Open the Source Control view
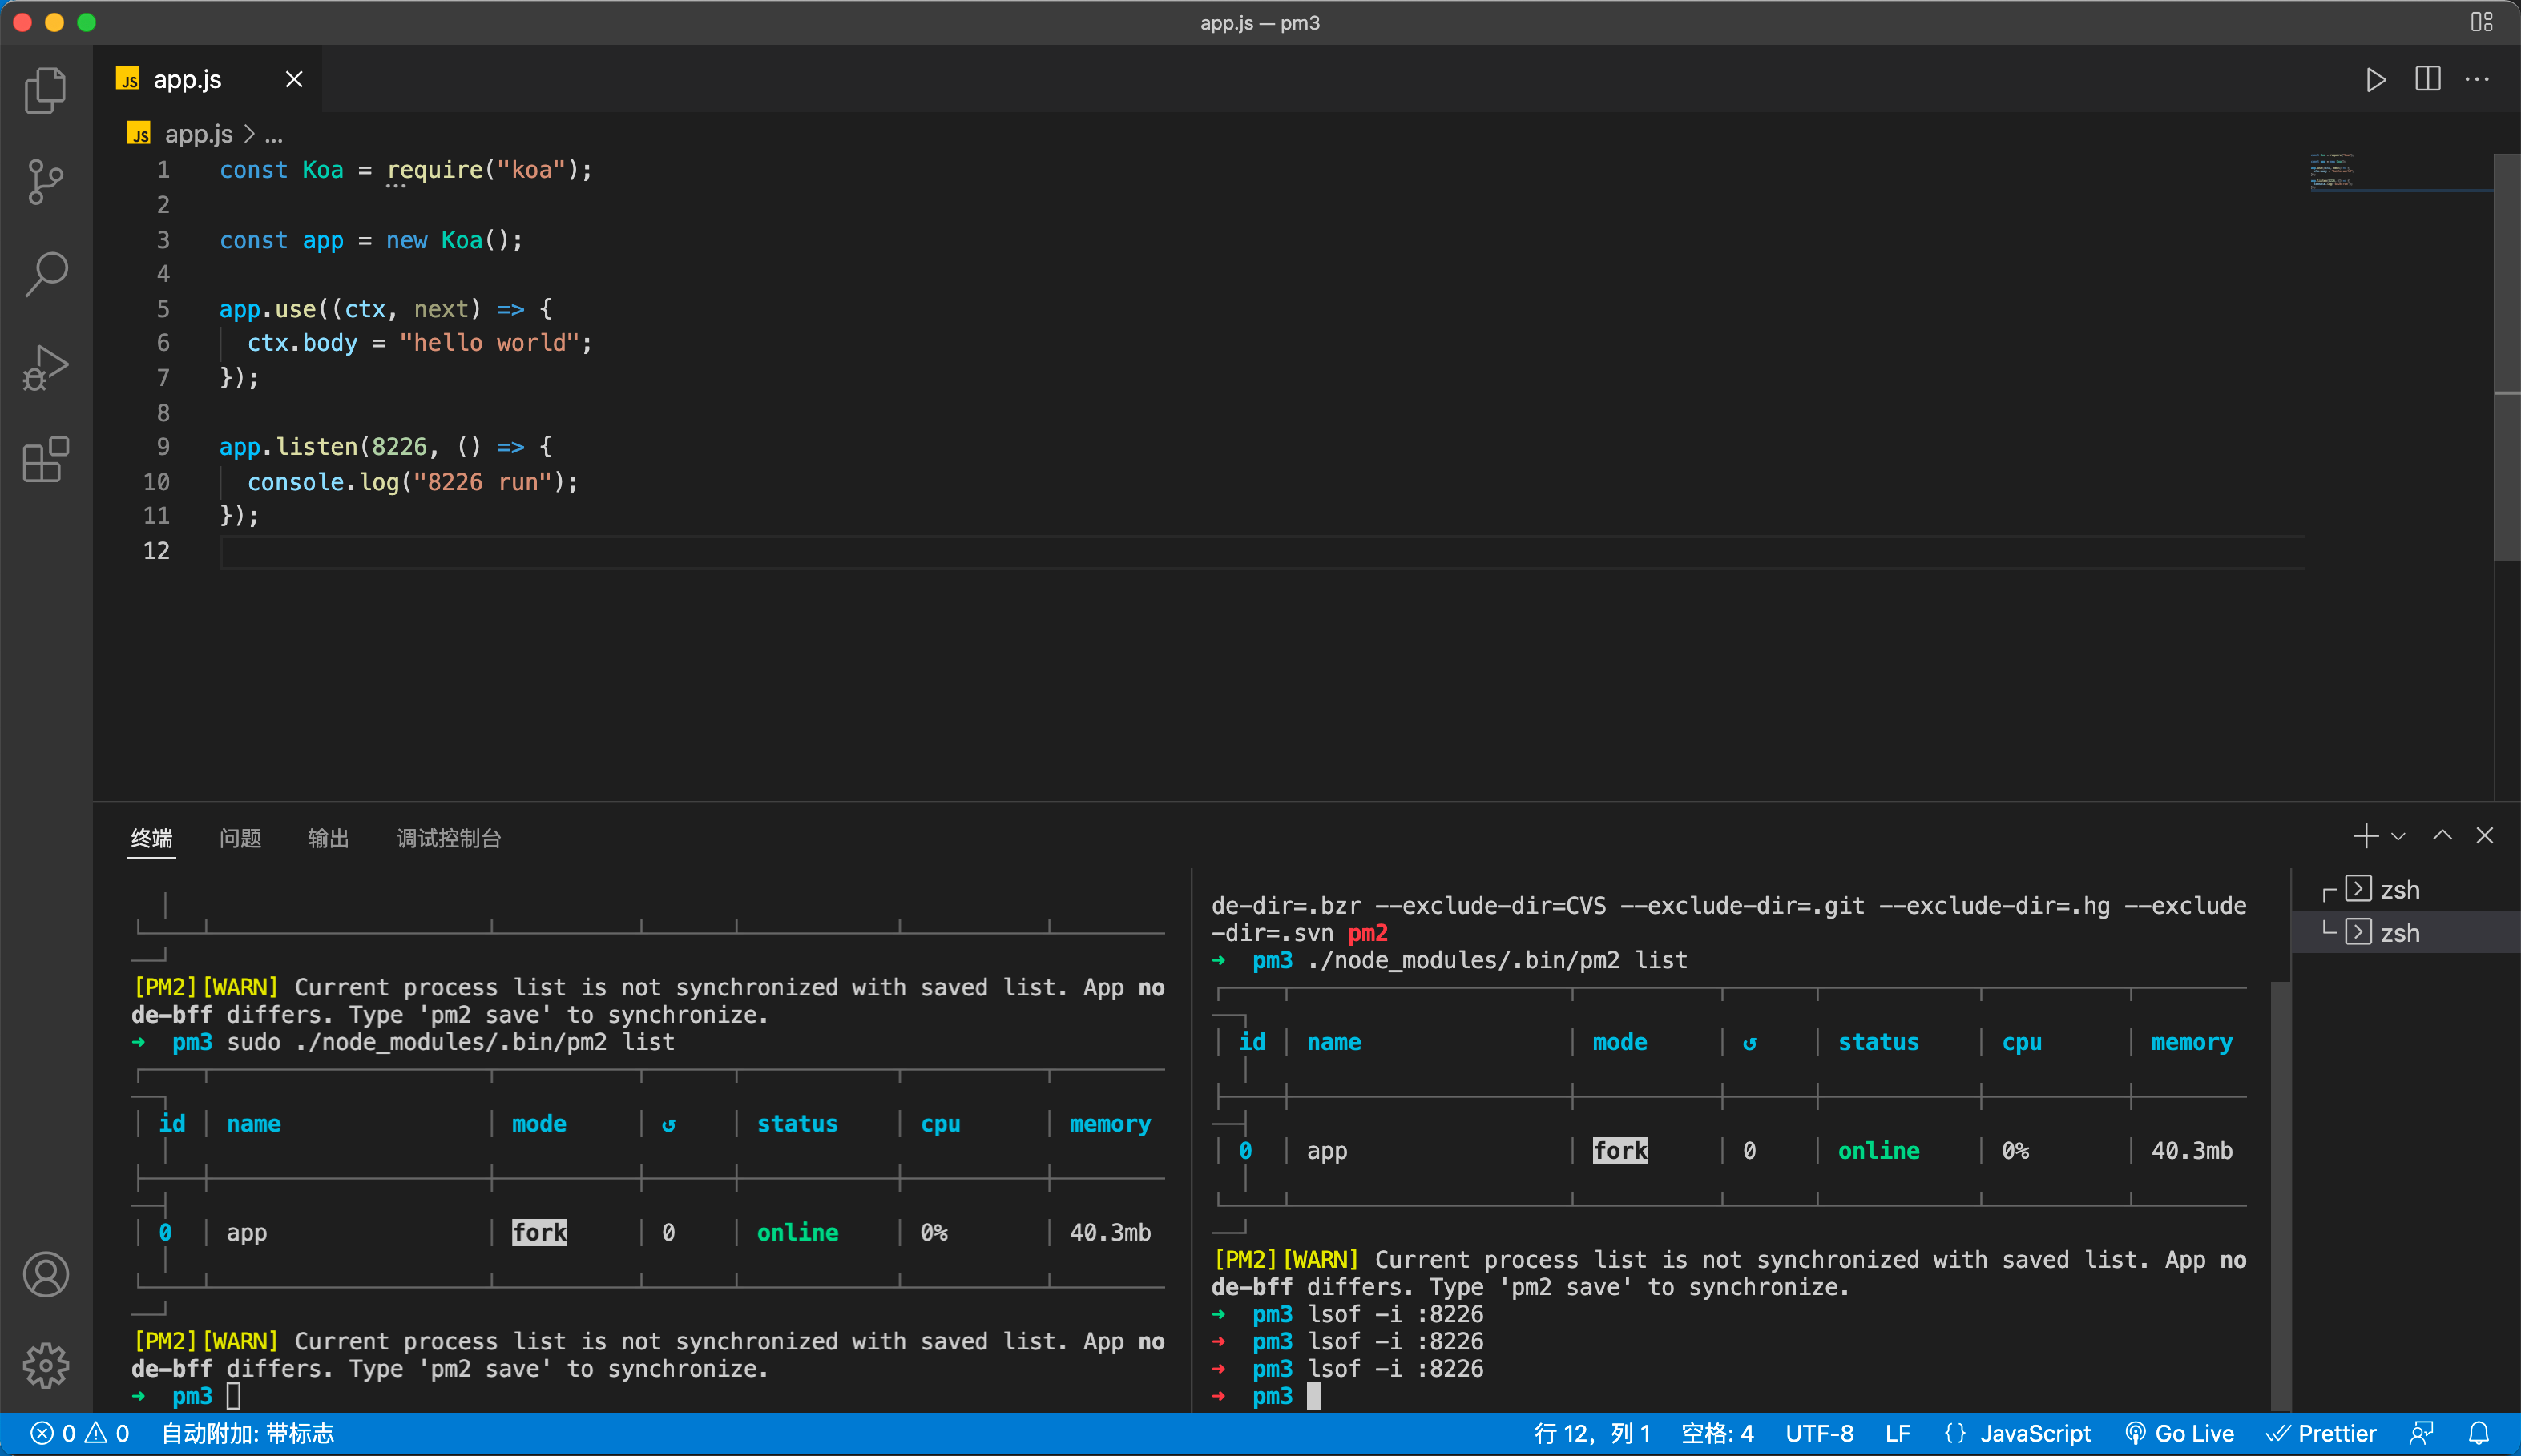 [x=45, y=182]
